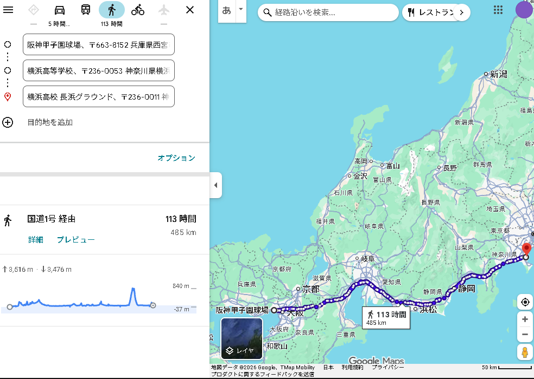The width and height of the screenshot is (534, 379).
Task: Open 詳細 for the walking route
Action: [x=36, y=240]
